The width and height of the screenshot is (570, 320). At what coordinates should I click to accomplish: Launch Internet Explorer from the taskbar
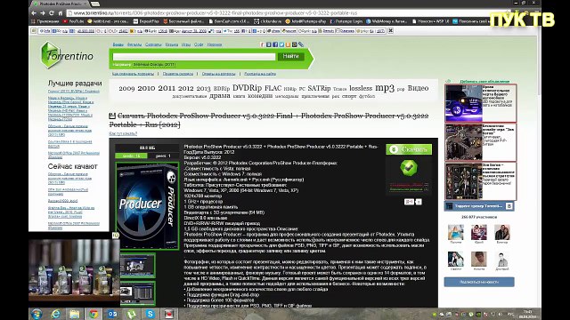click(55, 314)
